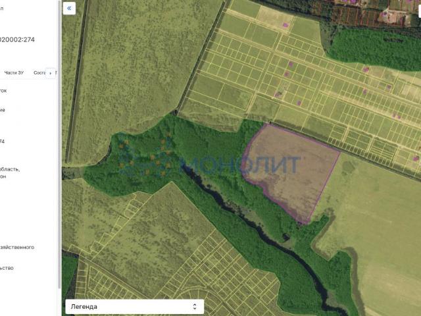Viewport: 421px width, 316px height.
Task: Click the side panel vertical scrollbar
Action: pyautogui.click(x=59, y=145)
